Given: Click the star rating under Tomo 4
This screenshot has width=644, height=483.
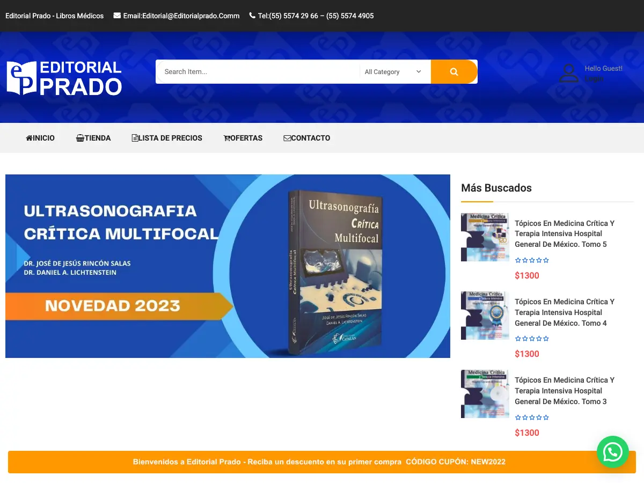Looking at the screenshot, I should [x=532, y=339].
